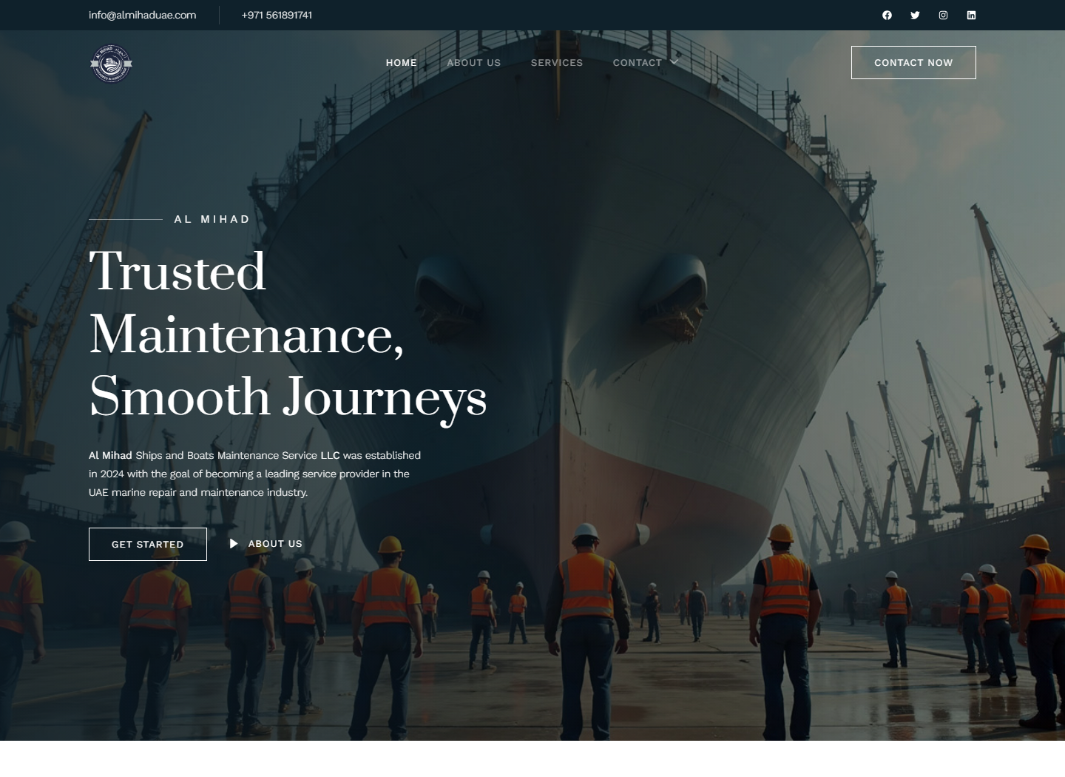Follow the About Us link in the hero

coord(275,544)
